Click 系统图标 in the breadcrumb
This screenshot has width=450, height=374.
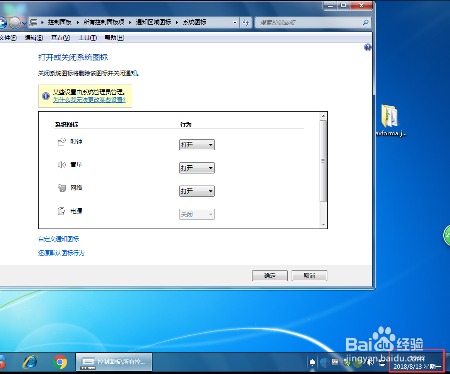195,22
